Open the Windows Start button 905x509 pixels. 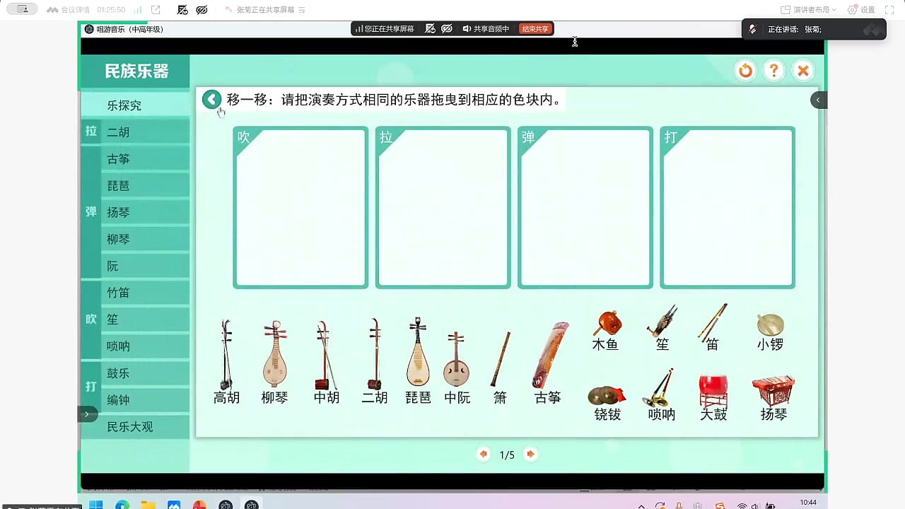(x=95, y=505)
